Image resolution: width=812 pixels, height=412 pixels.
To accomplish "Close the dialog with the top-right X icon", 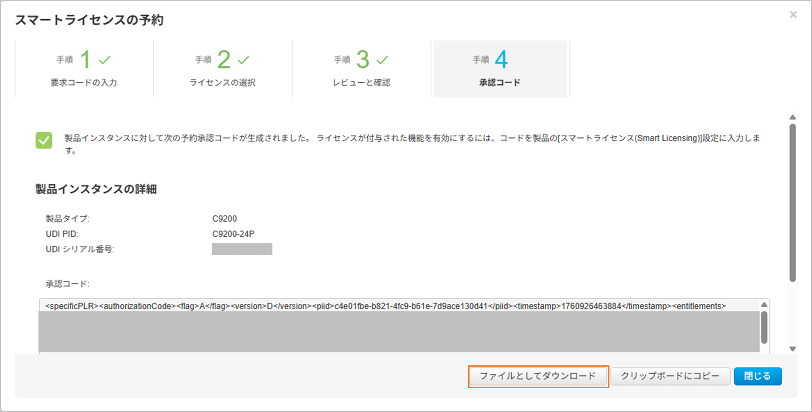I will [x=793, y=15].
